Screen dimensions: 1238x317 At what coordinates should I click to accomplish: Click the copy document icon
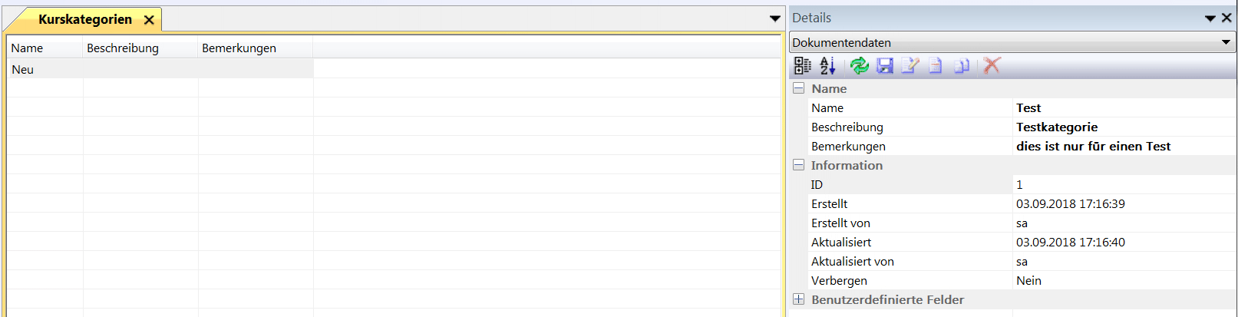962,66
